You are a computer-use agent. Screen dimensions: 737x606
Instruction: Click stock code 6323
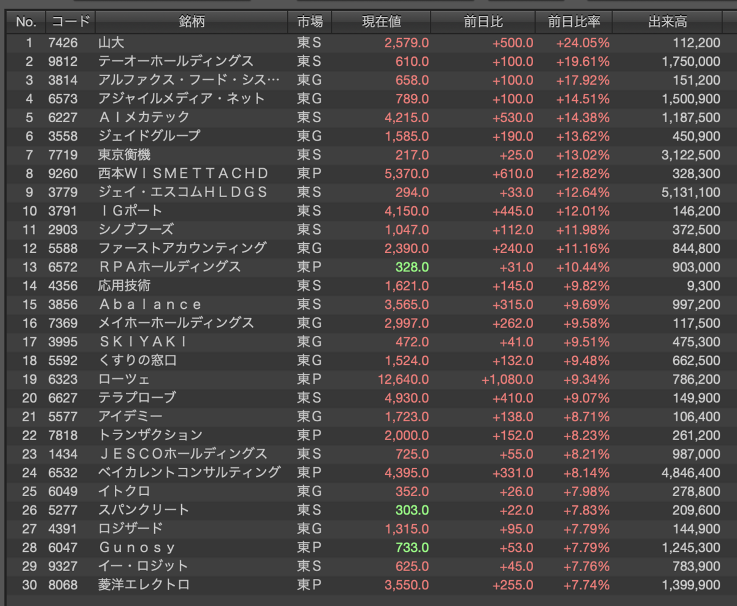63,378
